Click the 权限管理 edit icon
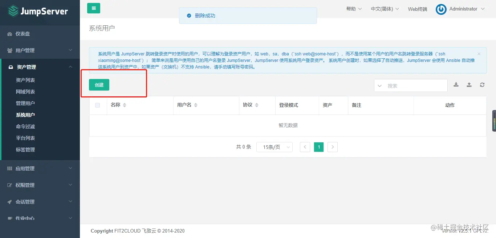This screenshot has width=496, height=238. coord(10,185)
